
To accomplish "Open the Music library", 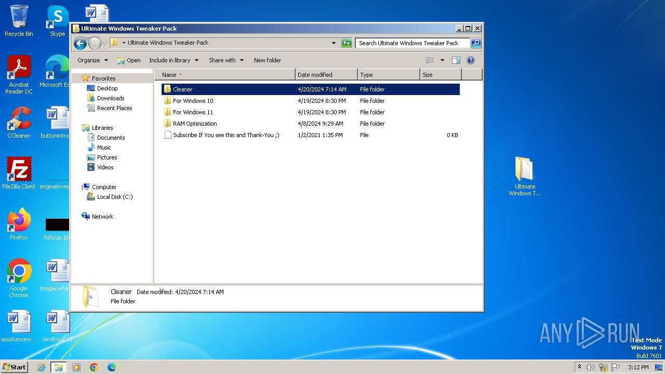I will click(x=104, y=148).
